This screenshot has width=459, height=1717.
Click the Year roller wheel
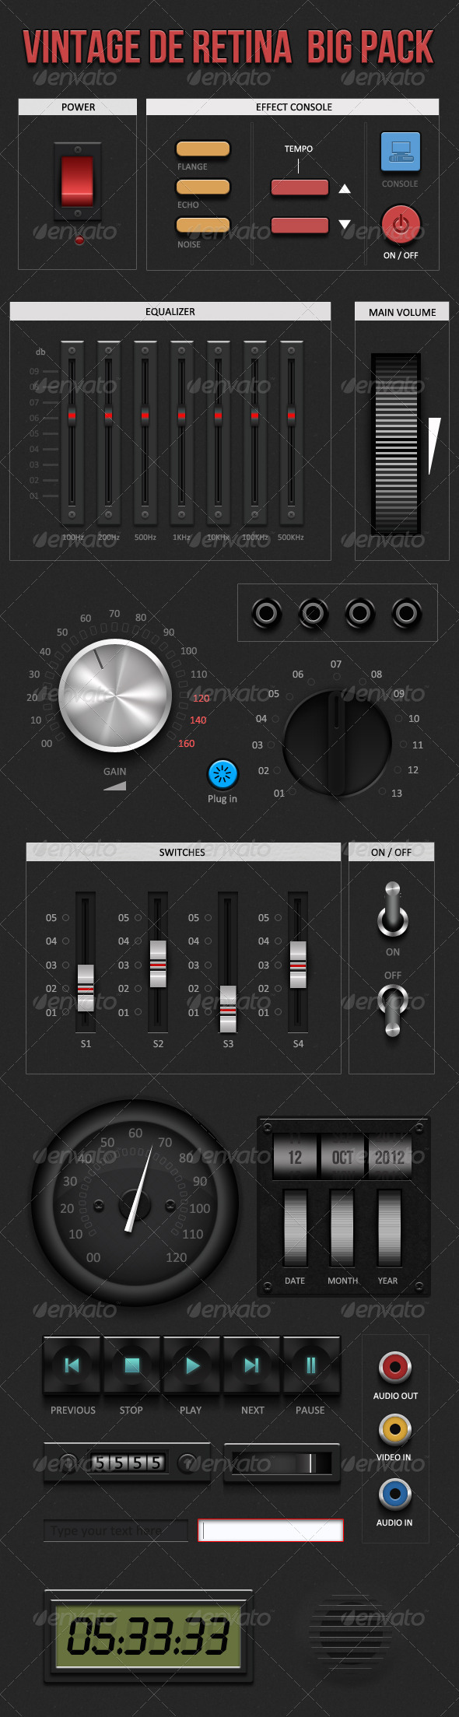click(x=389, y=1227)
